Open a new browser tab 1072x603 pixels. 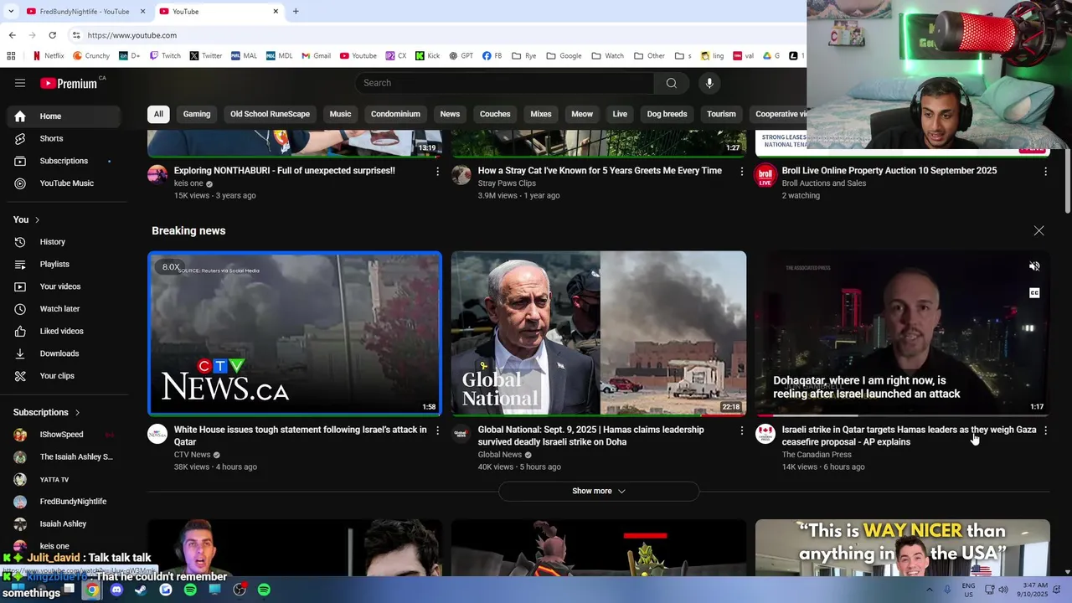pyautogui.click(x=296, y=12)
